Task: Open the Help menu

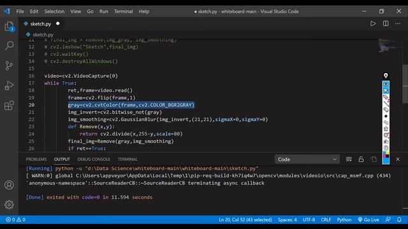Action: pyautogui.click(x=144, y=11)
